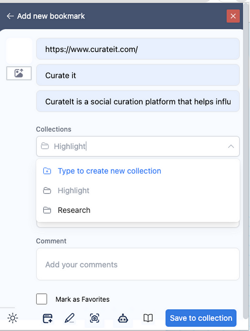This screenshot has height=331, width=250.
Task: Click the Add your comments box
Action: (138, 264)
